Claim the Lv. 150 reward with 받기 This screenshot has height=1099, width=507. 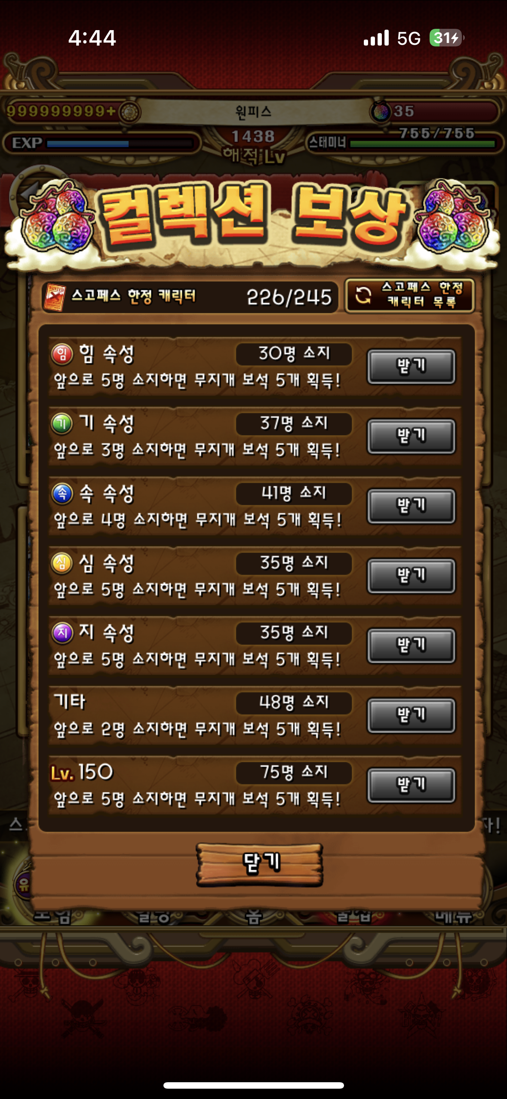411,785
